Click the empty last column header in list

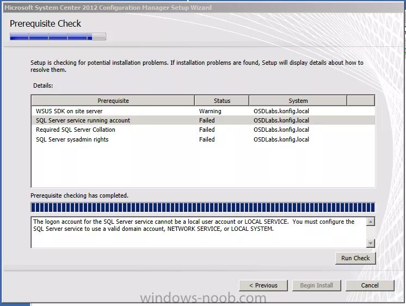click(361, 101)
